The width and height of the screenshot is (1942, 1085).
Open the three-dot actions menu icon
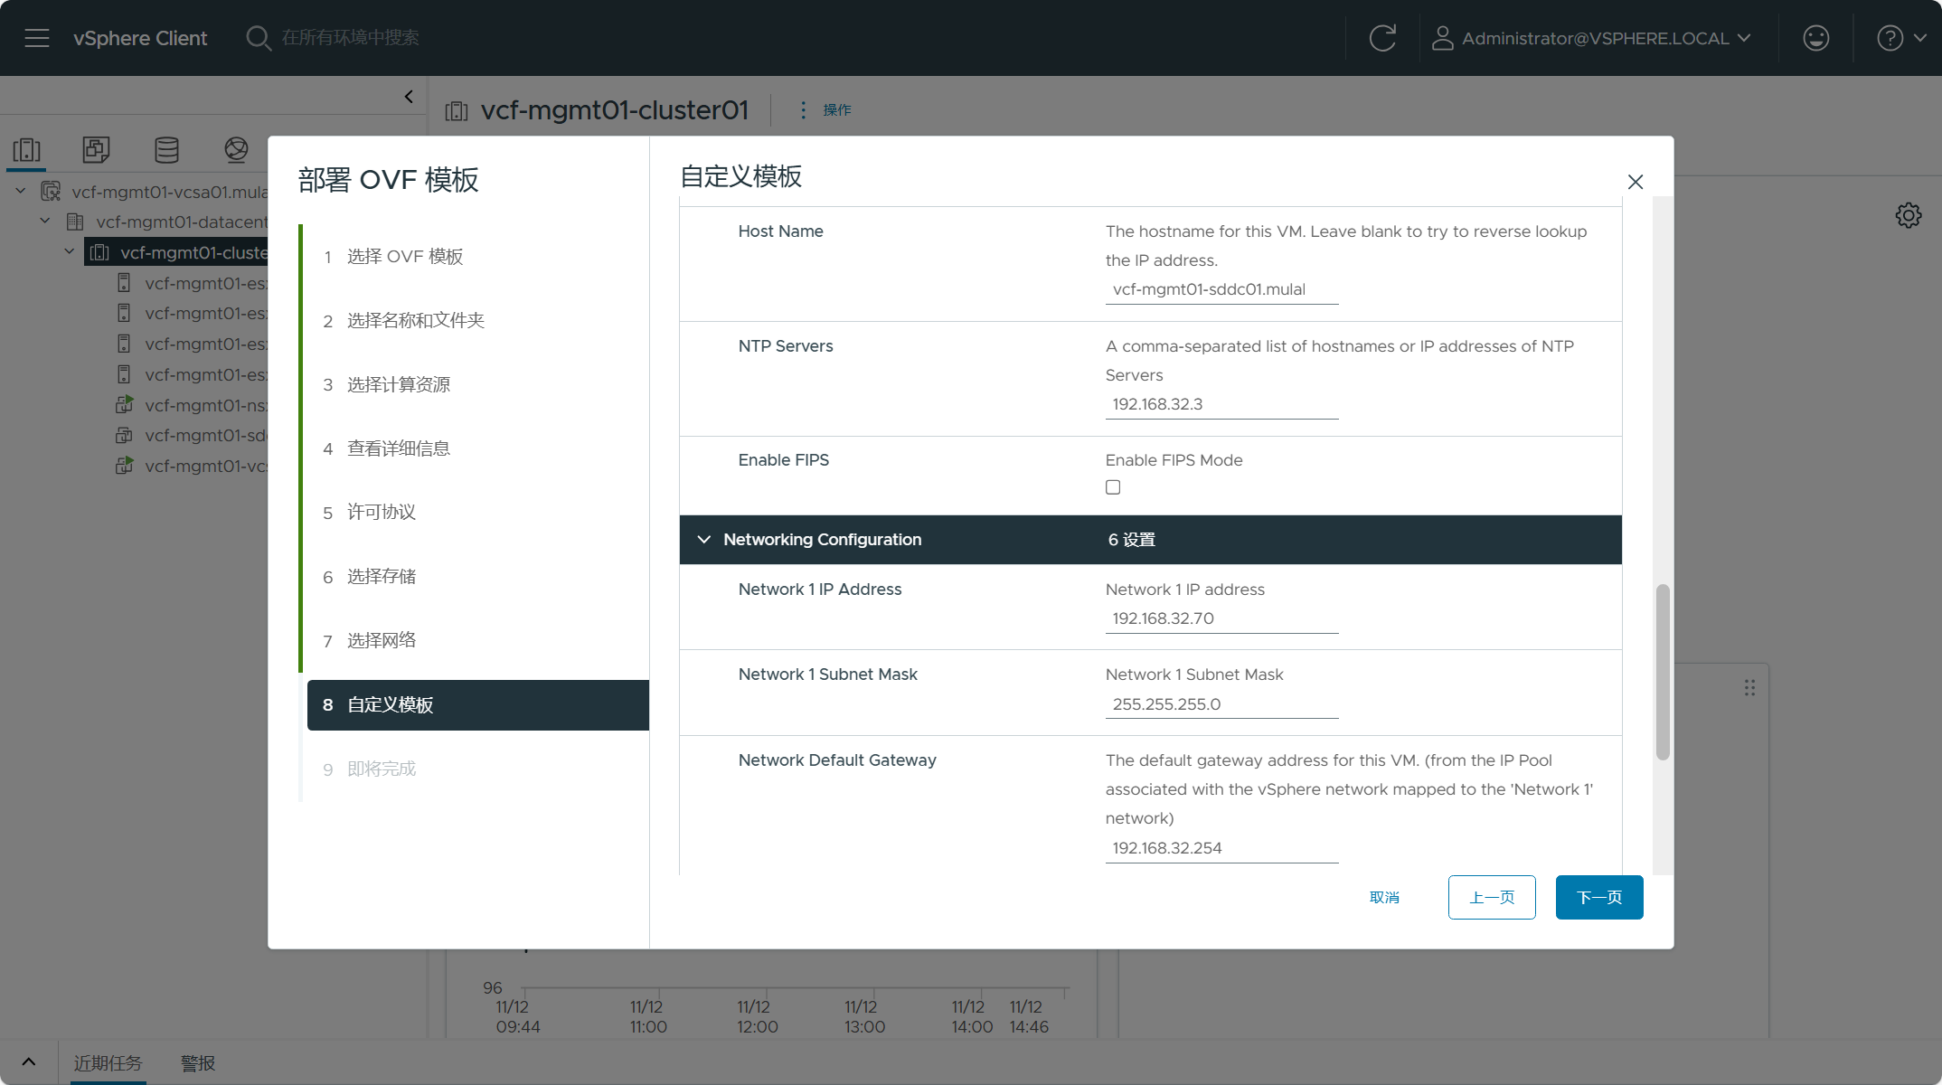[x=803, y=109]
